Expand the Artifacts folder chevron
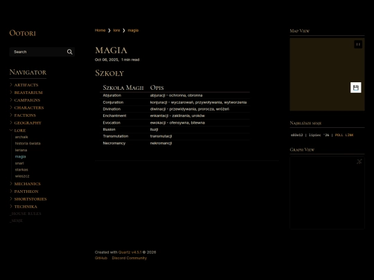 (11, 85)
